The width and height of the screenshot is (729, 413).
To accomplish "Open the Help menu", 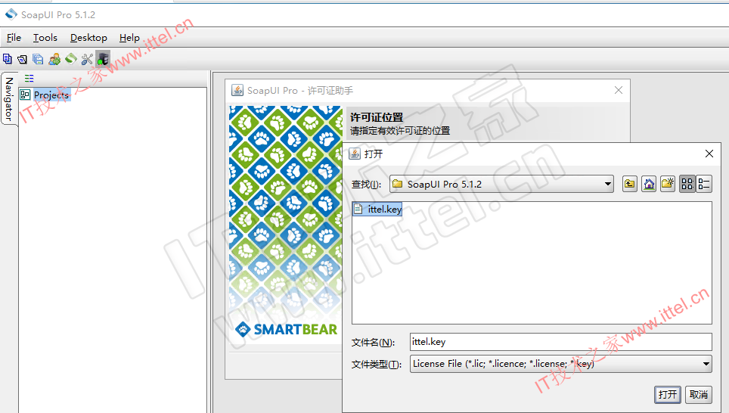I will (129, 38).
